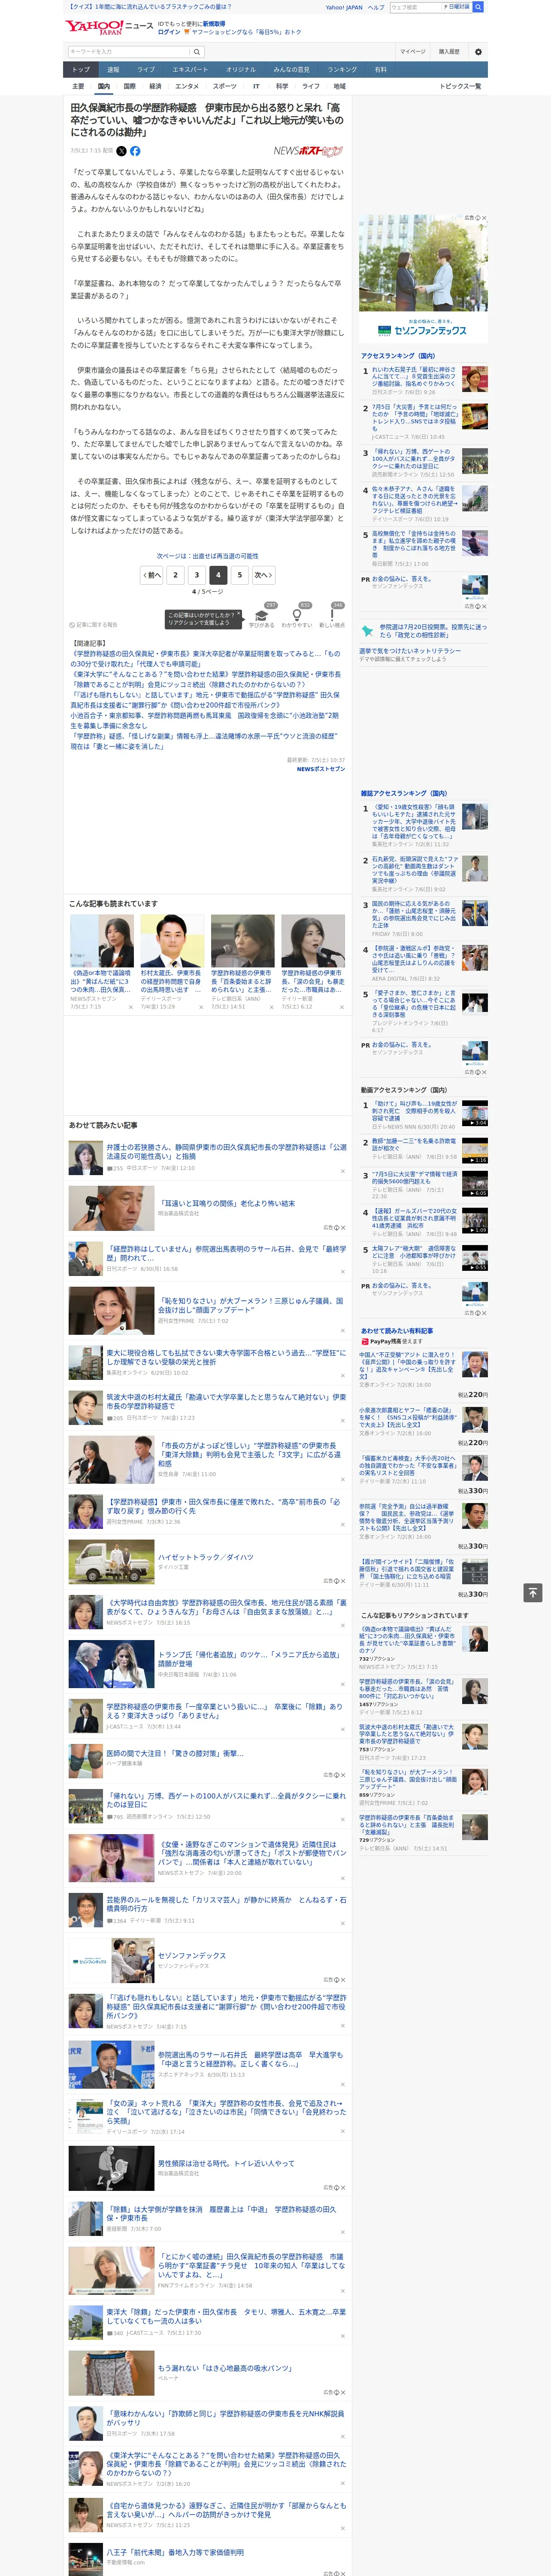Open the 購入履歴 link
Image resolution: width=551 pixels, height=2576 pixels.
click(449, 51)
